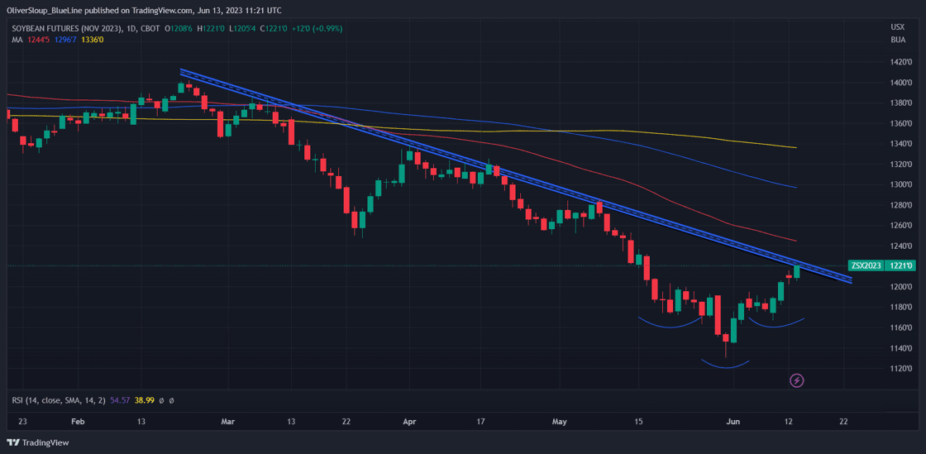
Task: Click the ZSX2023 price label tag
Action: [866, 265]
